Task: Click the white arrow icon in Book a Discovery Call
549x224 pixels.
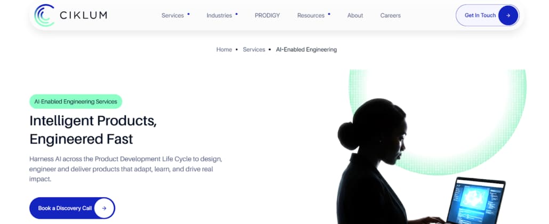Action: (x=104, y=208)
